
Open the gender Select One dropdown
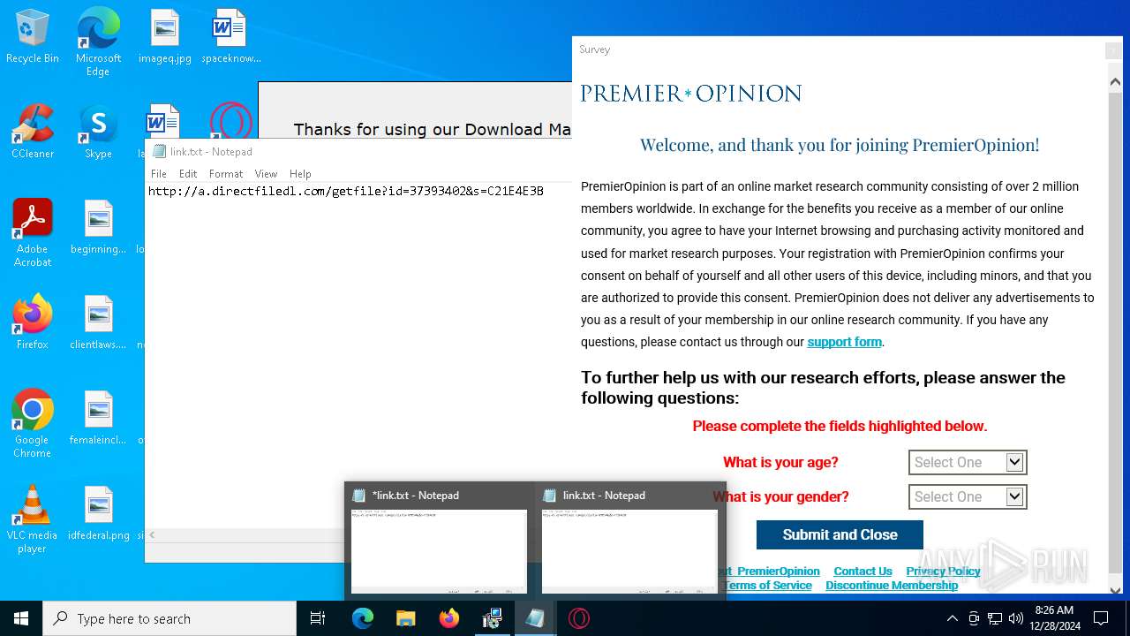click(x=968, y=496)
